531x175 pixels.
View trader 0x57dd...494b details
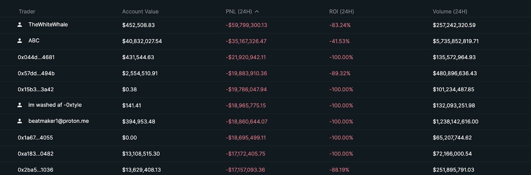[36, 73]
